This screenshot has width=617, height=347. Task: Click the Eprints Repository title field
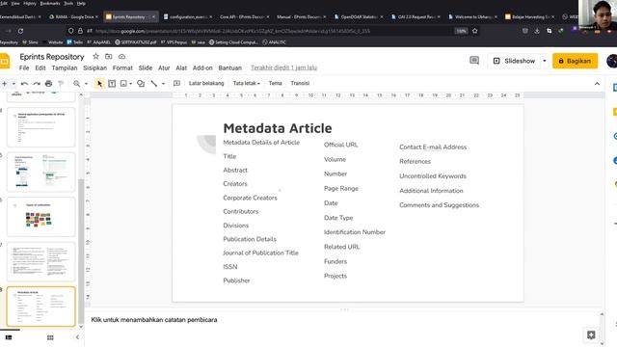click(x=52, y=57)
